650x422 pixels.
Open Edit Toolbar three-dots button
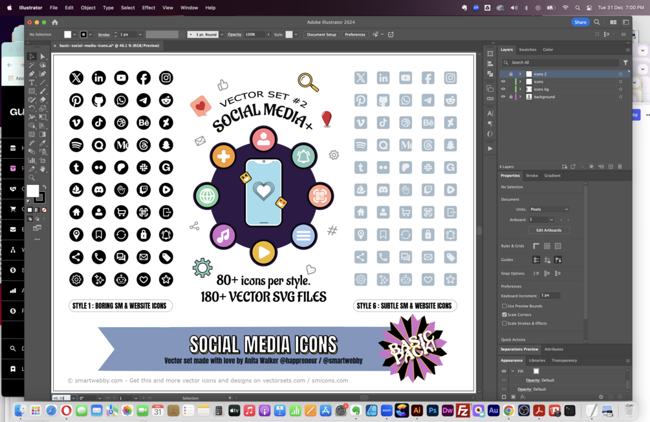(x=38, y=239)
